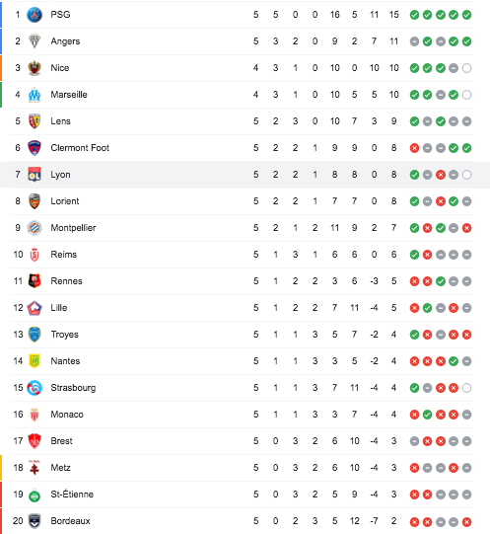The height and width of the screenshot is (534, 490).
Task: Go to the Clermont Foot team page
Action: [x=80, y=148]
